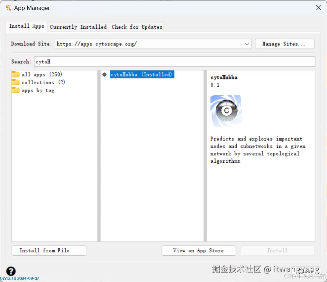Select the collections (2) category

tap(43, 82)
